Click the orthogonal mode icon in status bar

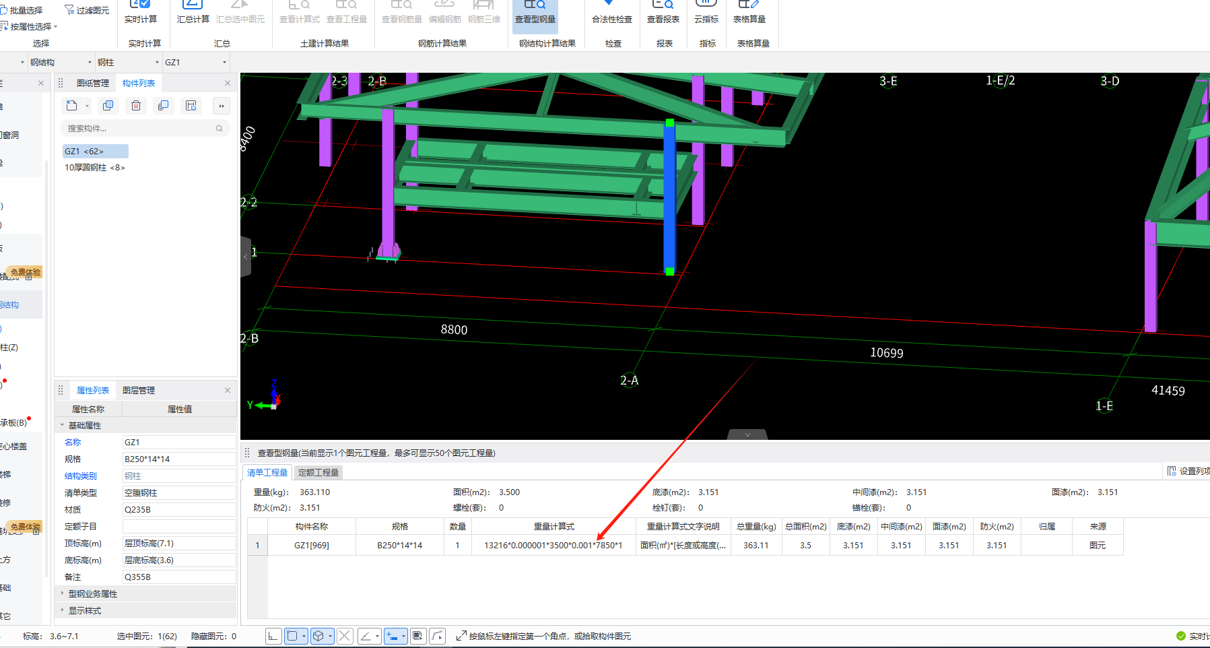273,636
